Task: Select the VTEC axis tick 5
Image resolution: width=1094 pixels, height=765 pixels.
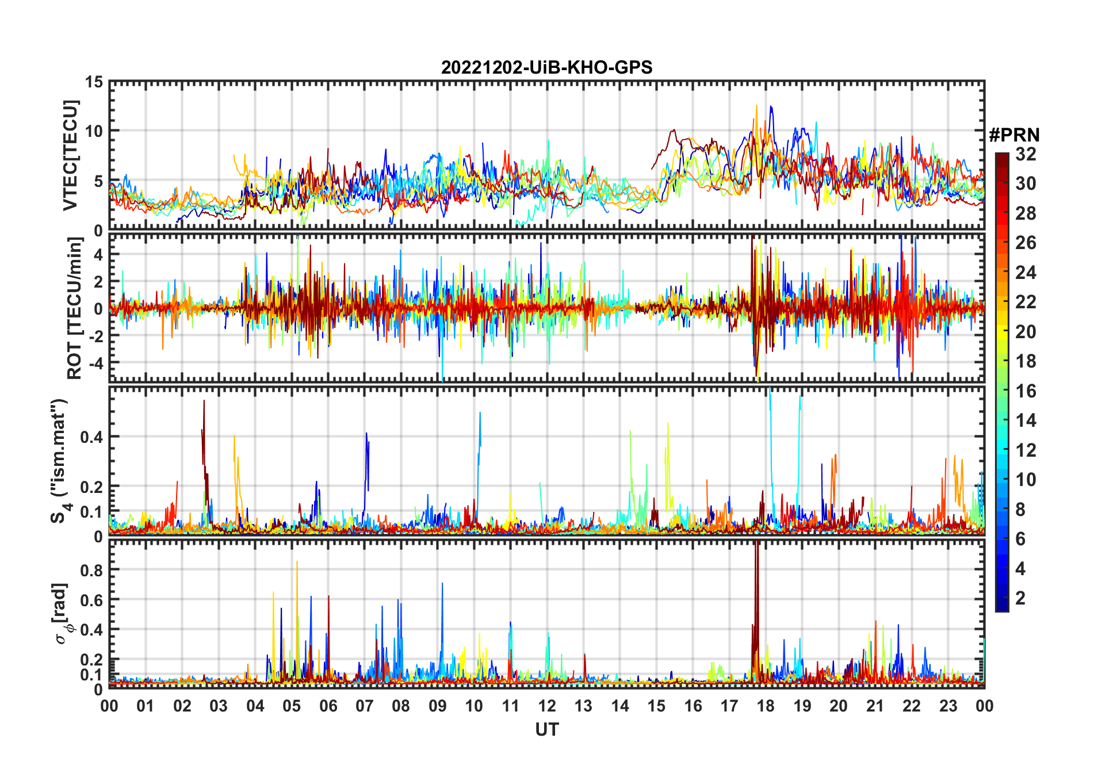Action: pyautogui.click(x=98, y=181)
